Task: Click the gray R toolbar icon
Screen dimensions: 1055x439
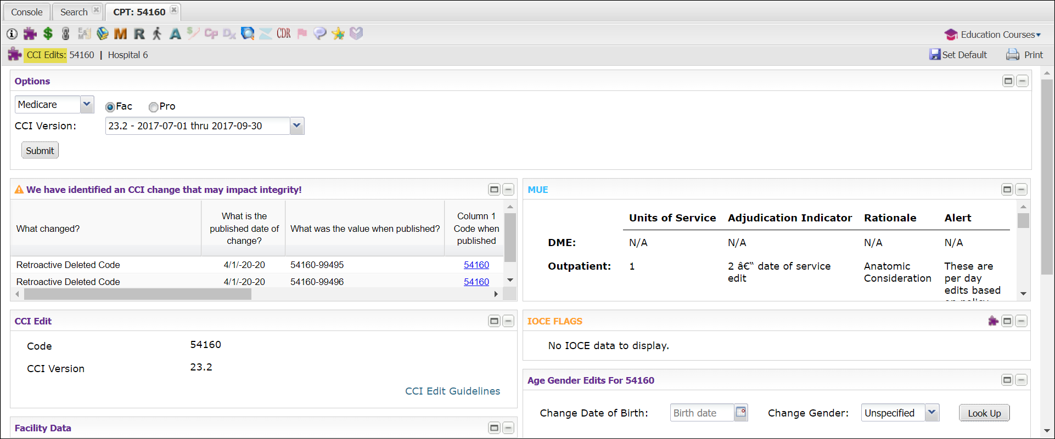Action: pos(139,34)
